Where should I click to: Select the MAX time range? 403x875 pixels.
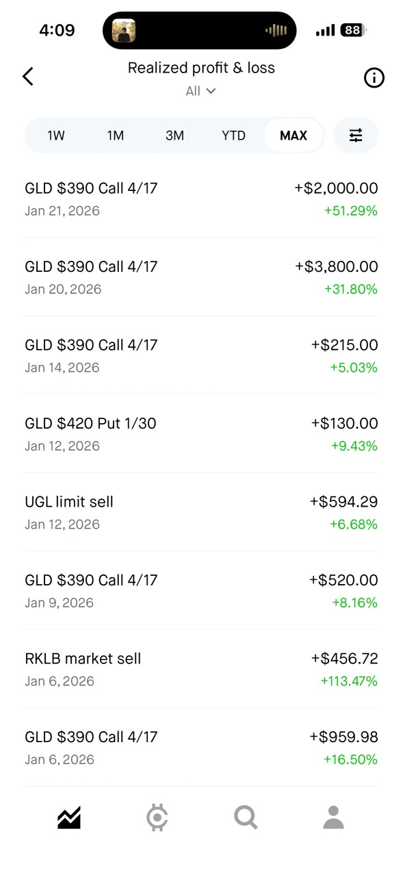pos(294,136)
